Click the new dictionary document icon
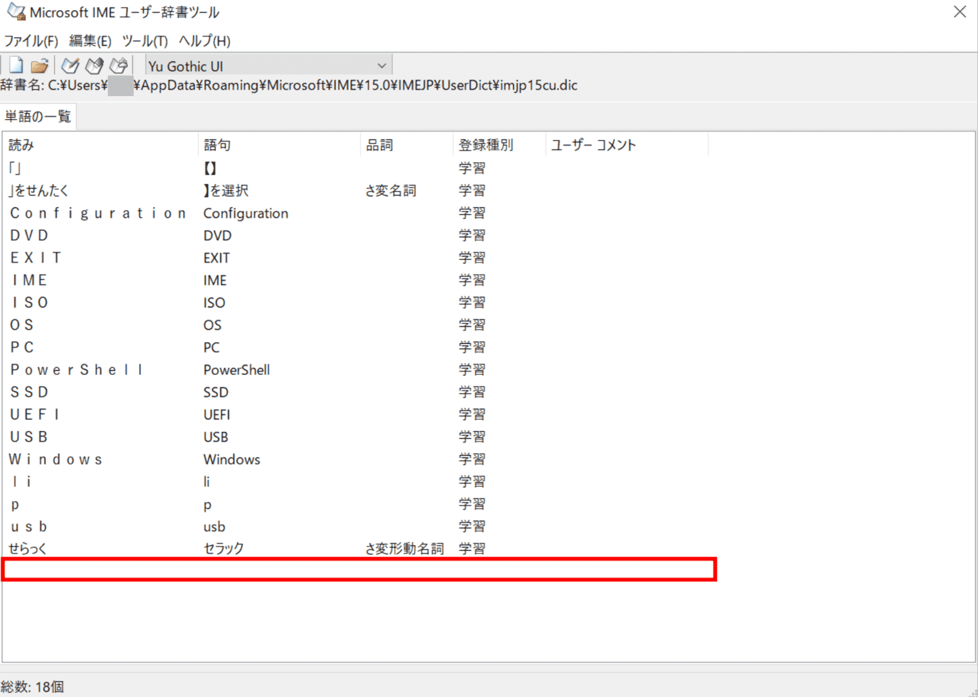The height and width of the screenshot is (697, 978). [x=16, y=65]
